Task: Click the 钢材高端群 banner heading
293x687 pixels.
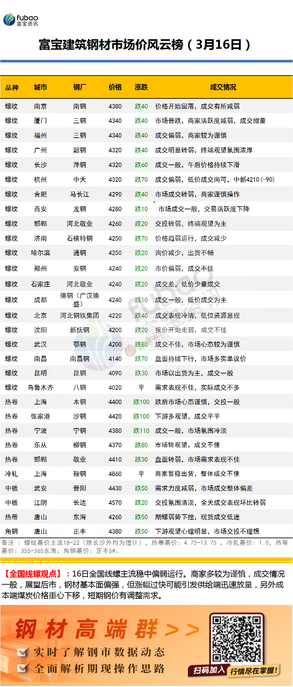Action: tap(87, 629)
